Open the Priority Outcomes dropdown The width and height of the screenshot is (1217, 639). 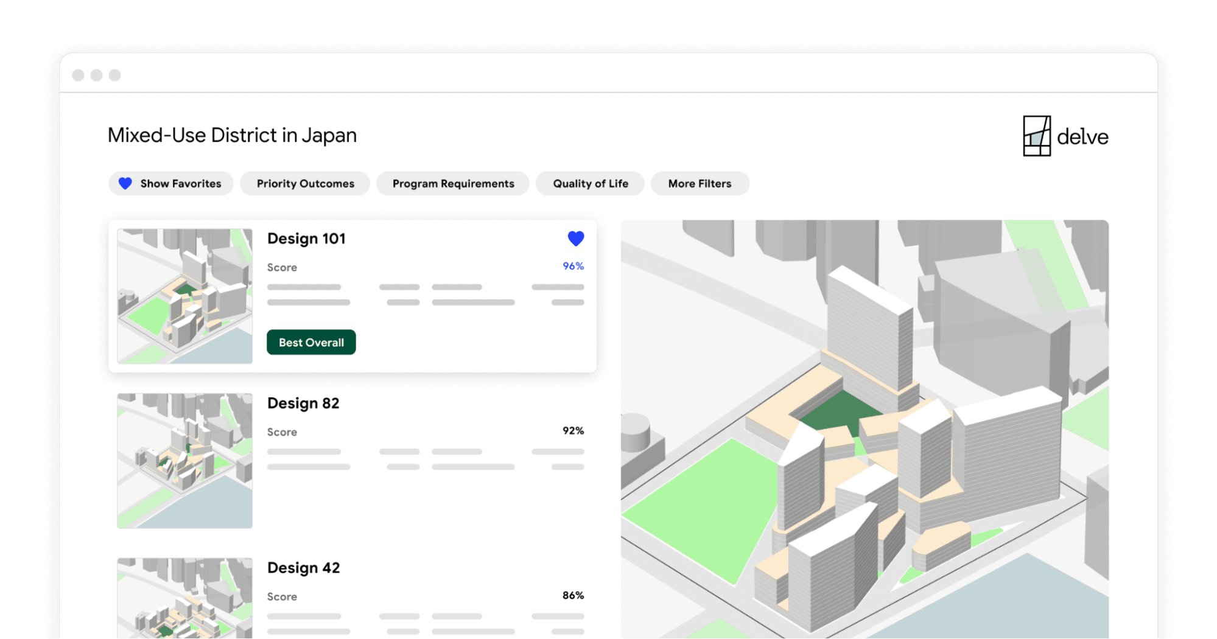[x=304, y=183]
